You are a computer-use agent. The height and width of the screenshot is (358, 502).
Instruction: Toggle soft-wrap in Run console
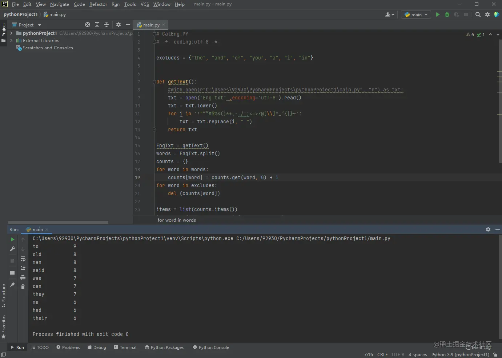(23, 259)
